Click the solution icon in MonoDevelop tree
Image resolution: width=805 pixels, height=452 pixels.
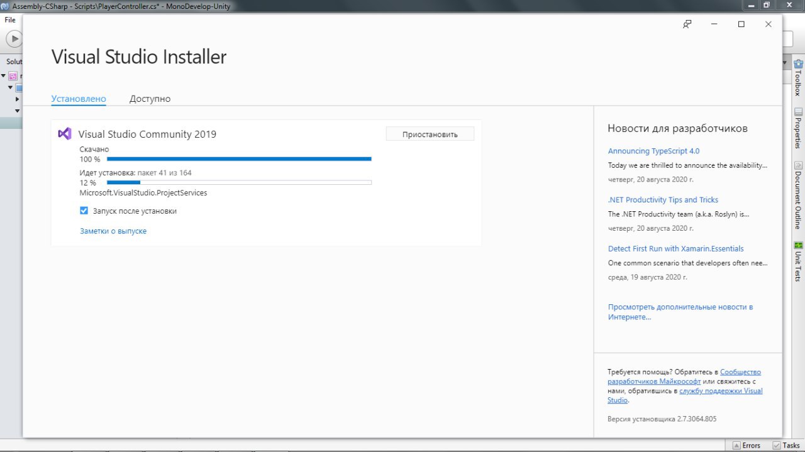pos(13,75)
